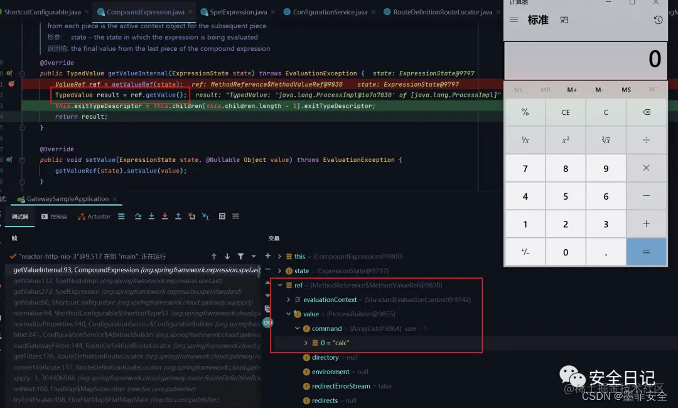
Task: Switch to RouteDefinitionRouteLocator.java editor tab
Action: coord(443,12)
